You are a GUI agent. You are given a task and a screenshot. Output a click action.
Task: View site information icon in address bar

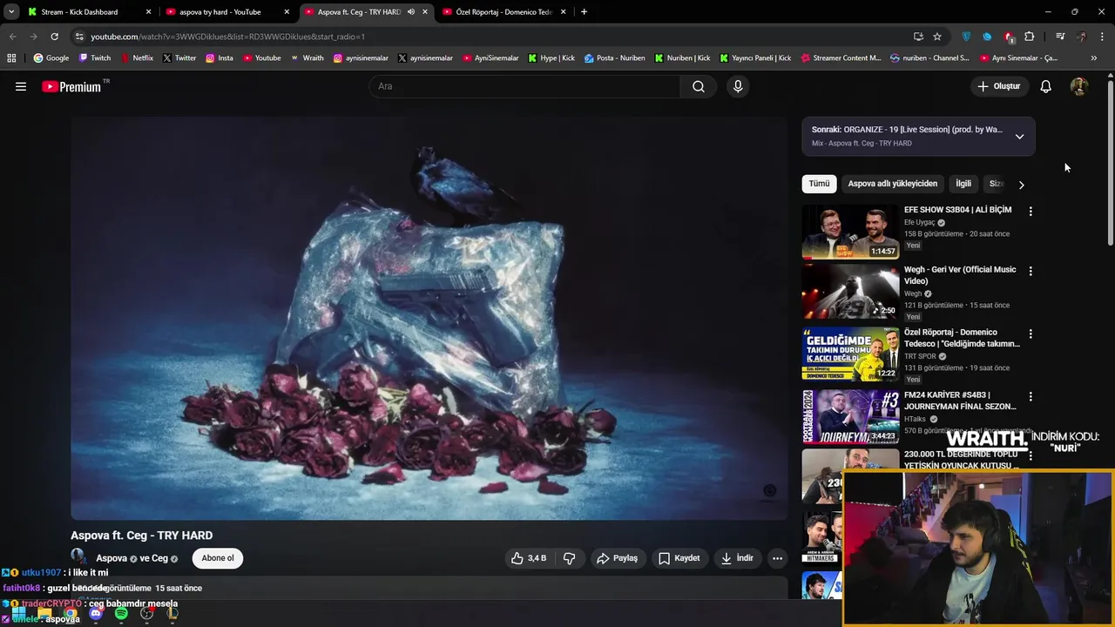pyautogui.click(x=79, y=37)
